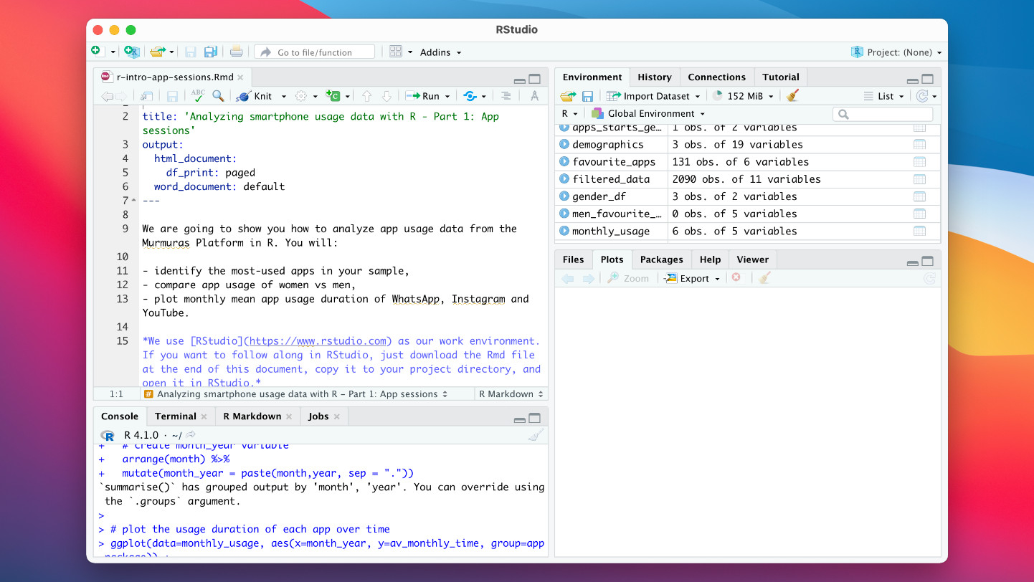
Task: Clear the console with the broom icon
Action: tap(535, 435)
